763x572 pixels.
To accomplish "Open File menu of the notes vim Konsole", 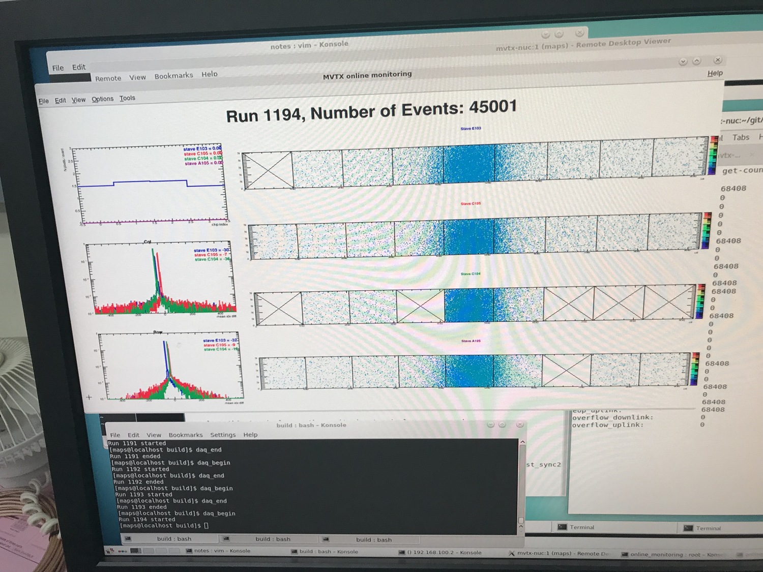I will coord(58,68).
